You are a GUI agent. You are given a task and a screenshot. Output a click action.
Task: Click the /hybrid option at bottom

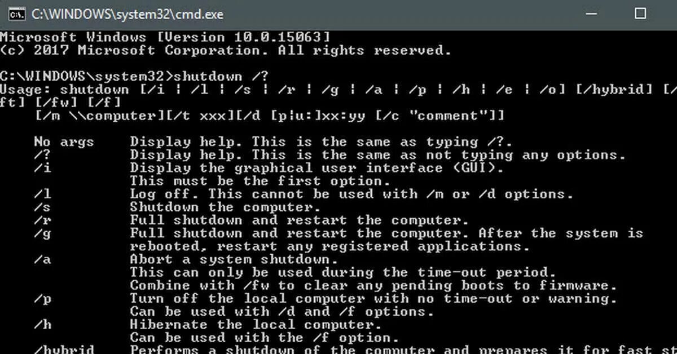(64, 349)
